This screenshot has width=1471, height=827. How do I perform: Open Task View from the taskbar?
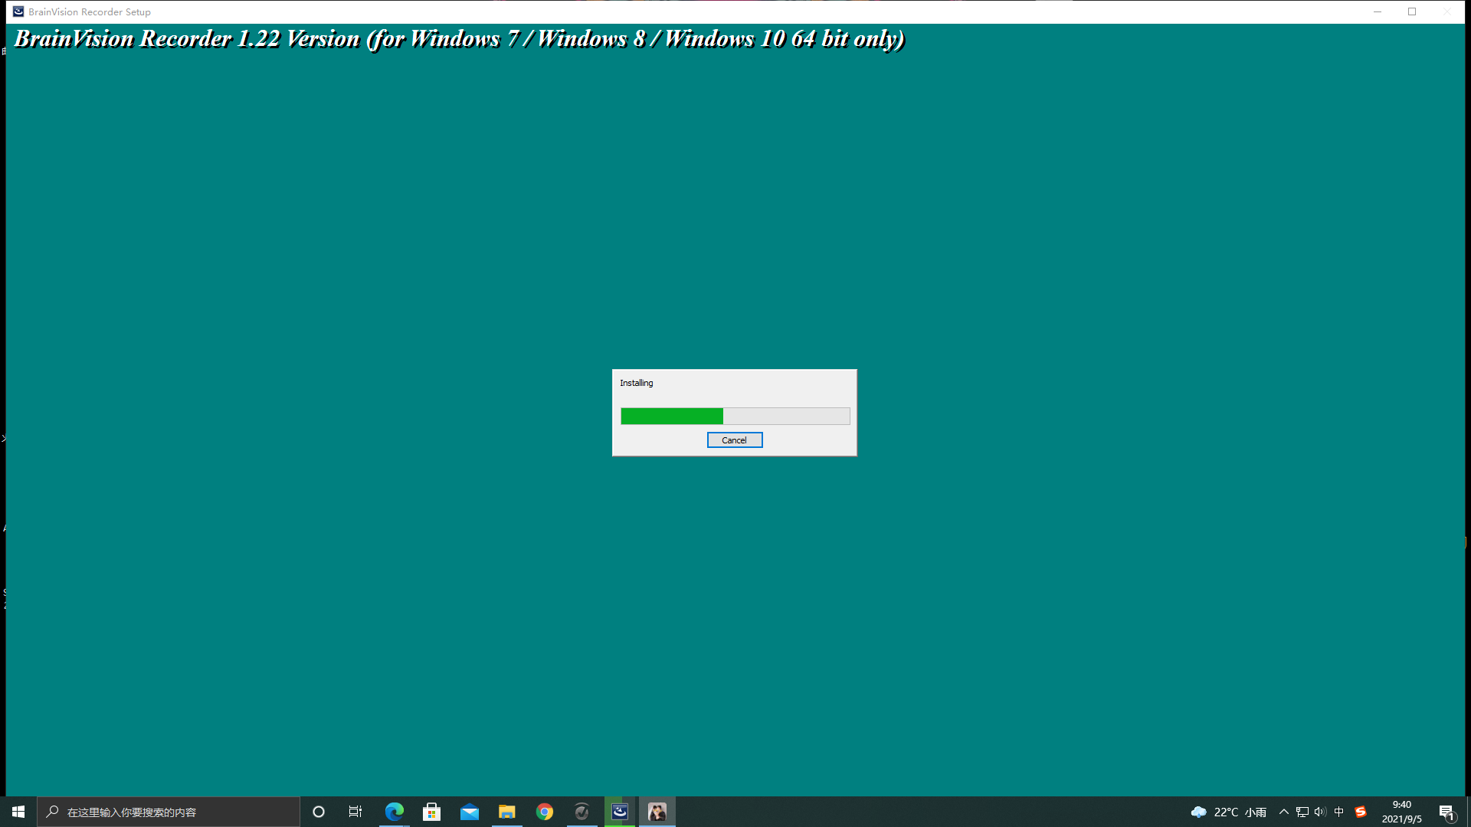tap(355, 812)
